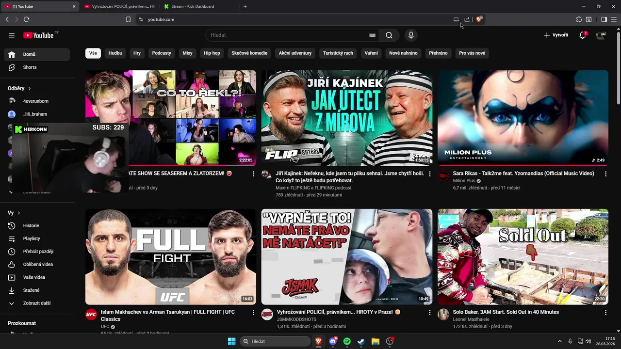Open options menu for Solo Baker video
The height and width of the screenshot is (349, 621).
pyautogui.click(x=605, y=313)
